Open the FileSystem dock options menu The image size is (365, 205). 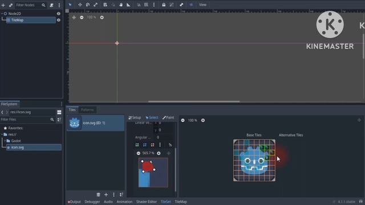(62, 104)
